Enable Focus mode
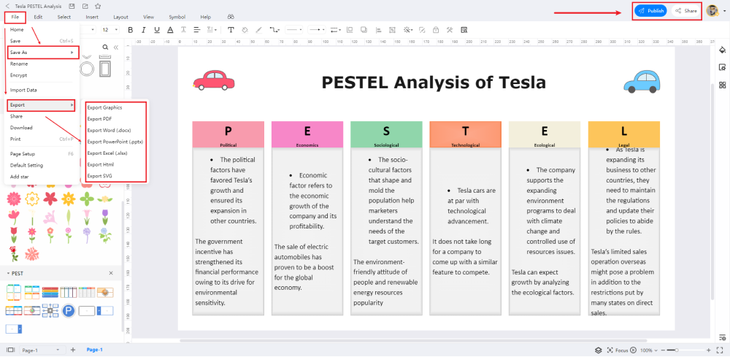The width and height of the screenshot is (730, 357). click(x=618, y=350)
